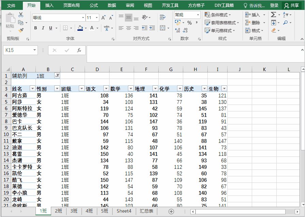Switch to the 公式 ribbon tab
Screen dimensions: 305x217
coord(94,5)
